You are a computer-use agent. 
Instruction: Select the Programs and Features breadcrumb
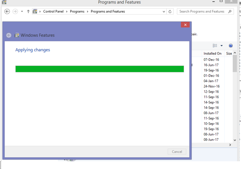tap(108, 11)
